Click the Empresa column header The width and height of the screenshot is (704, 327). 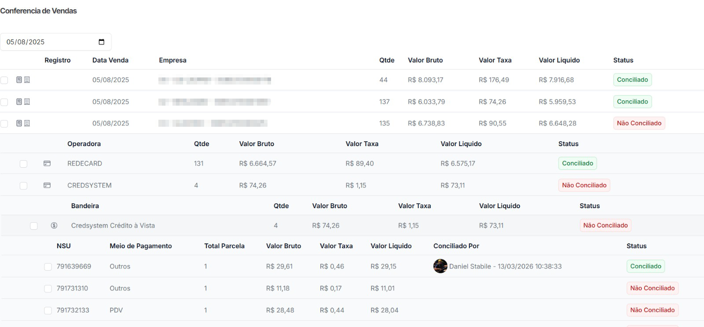(172, 60)
